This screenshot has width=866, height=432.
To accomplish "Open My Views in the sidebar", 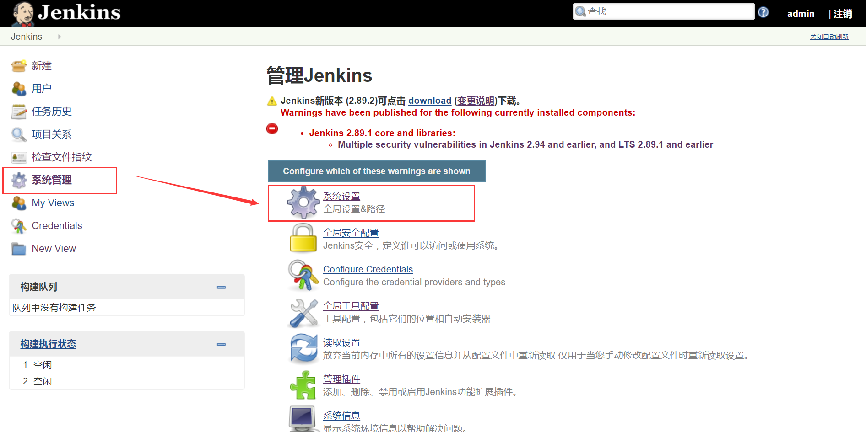I will 53,203.
